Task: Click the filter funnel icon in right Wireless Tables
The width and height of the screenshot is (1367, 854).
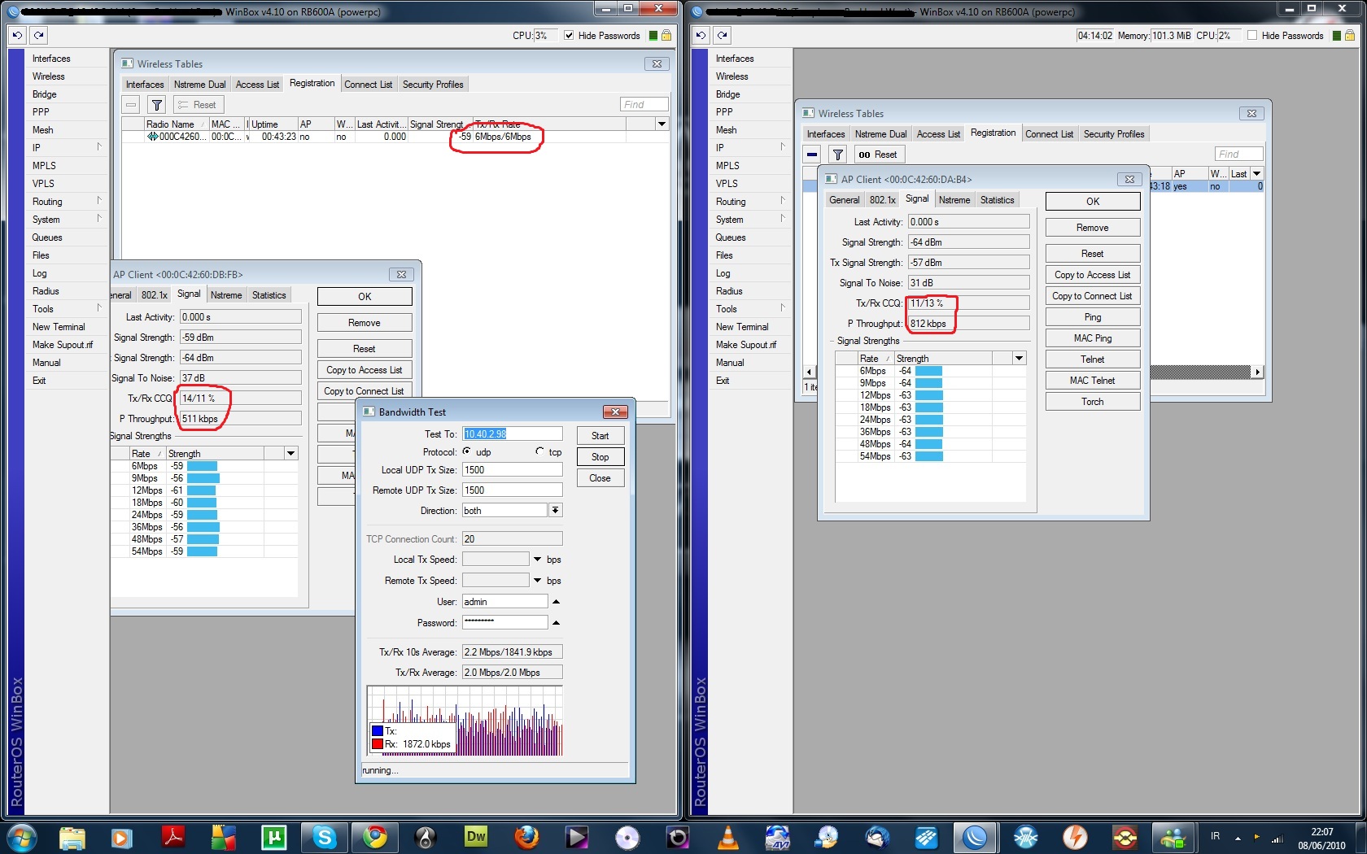Action: pyautogui.click(x=837, y=155)
